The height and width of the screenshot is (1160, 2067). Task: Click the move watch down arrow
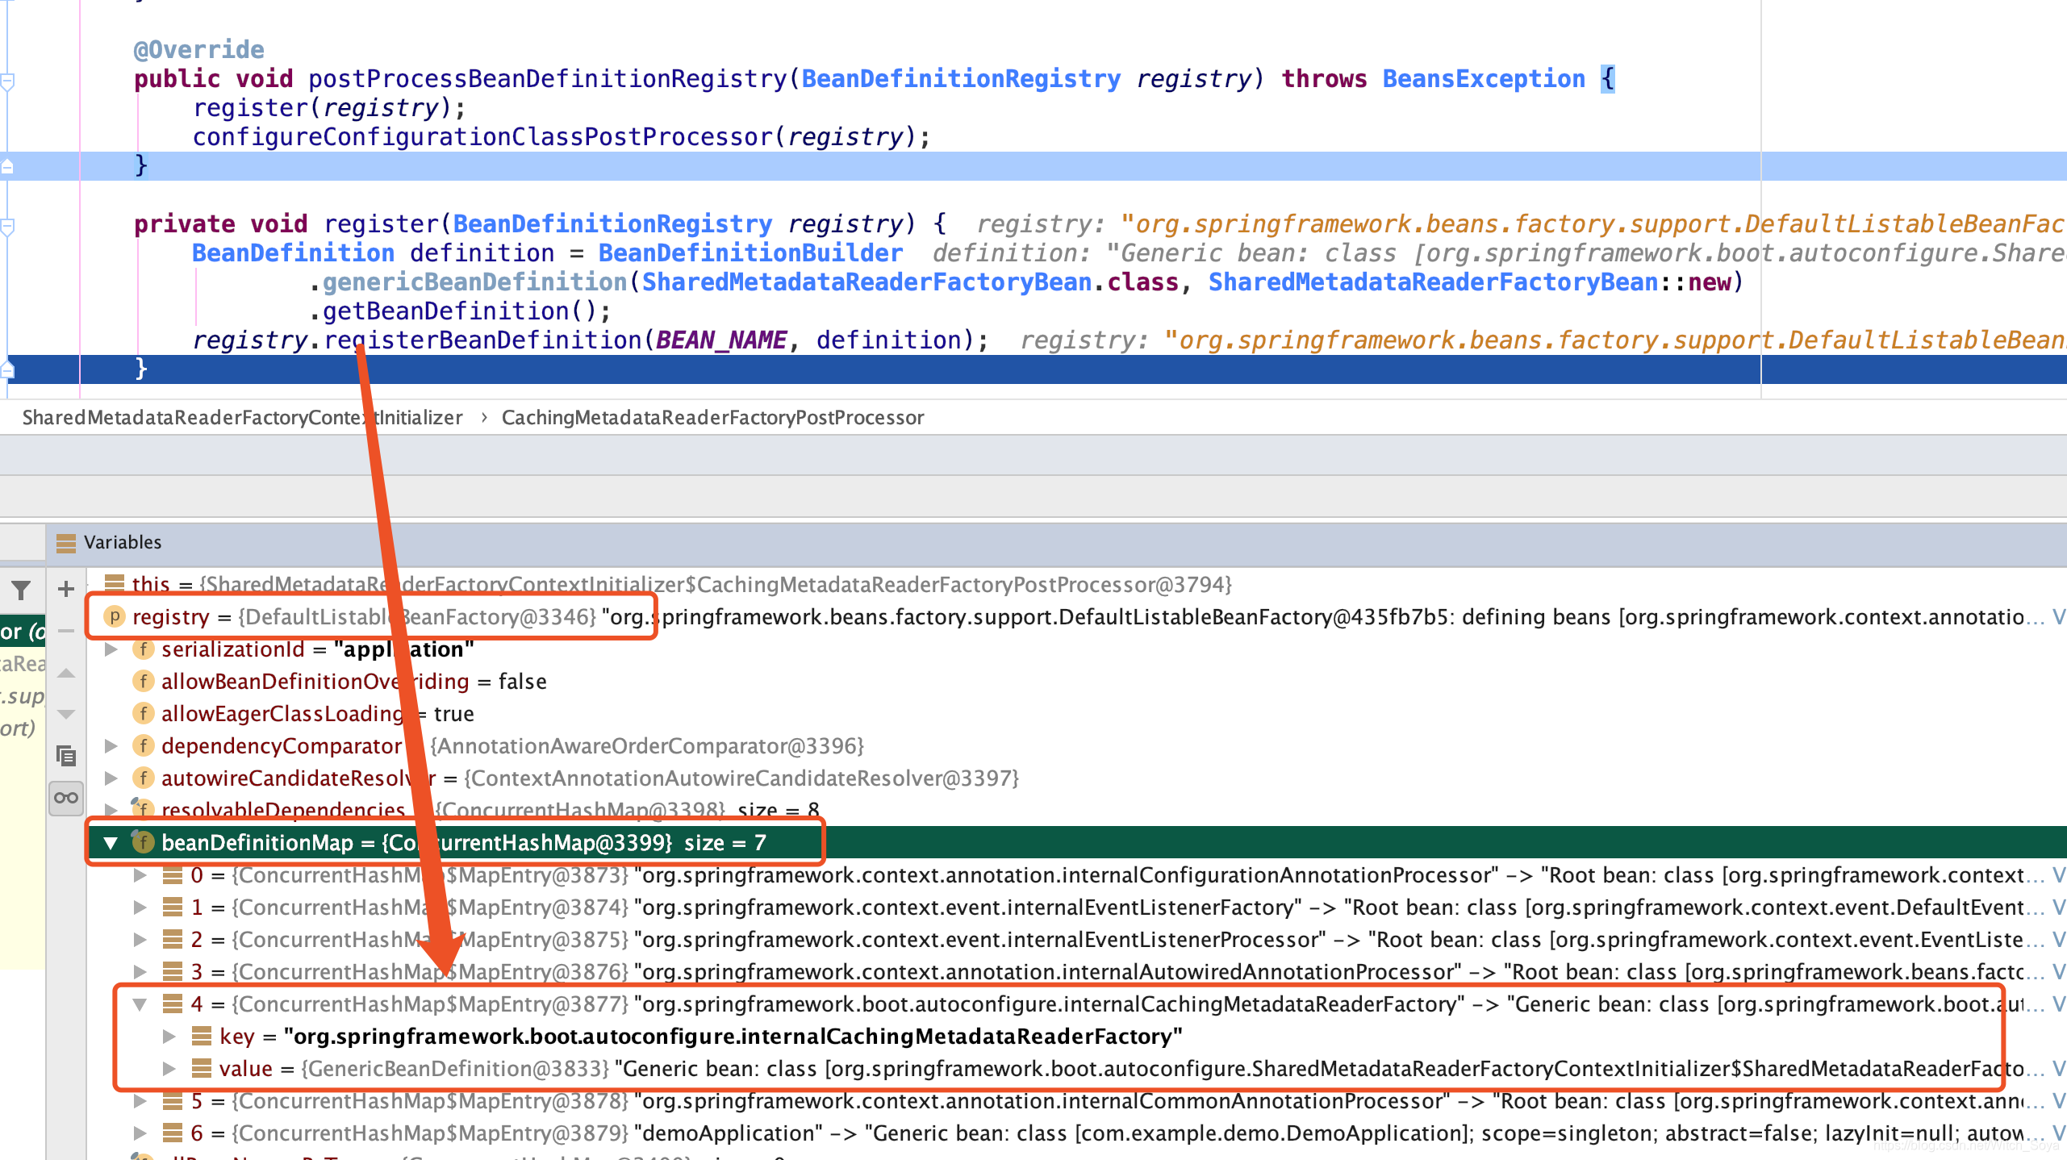click(x=66, y=714)
